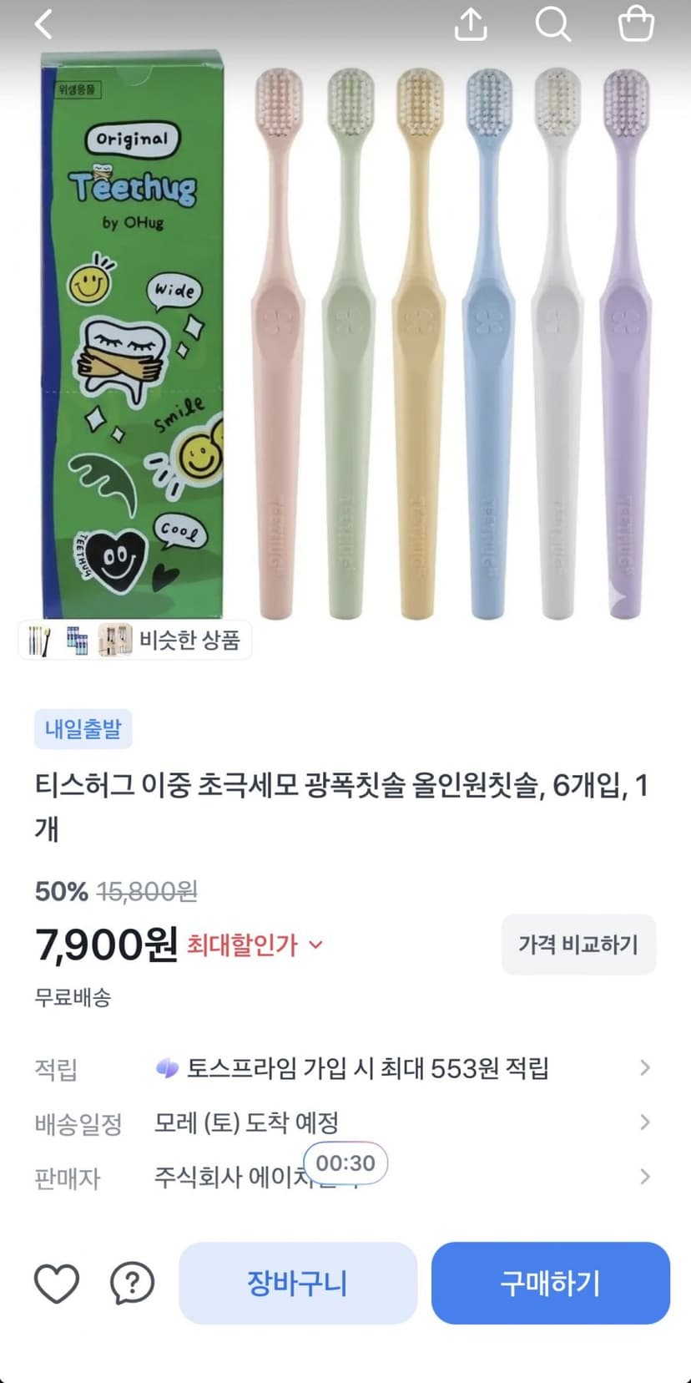Open the 배송일정 row chevron
This screenshot has width=691, height=1383.
coord(644,1122)
